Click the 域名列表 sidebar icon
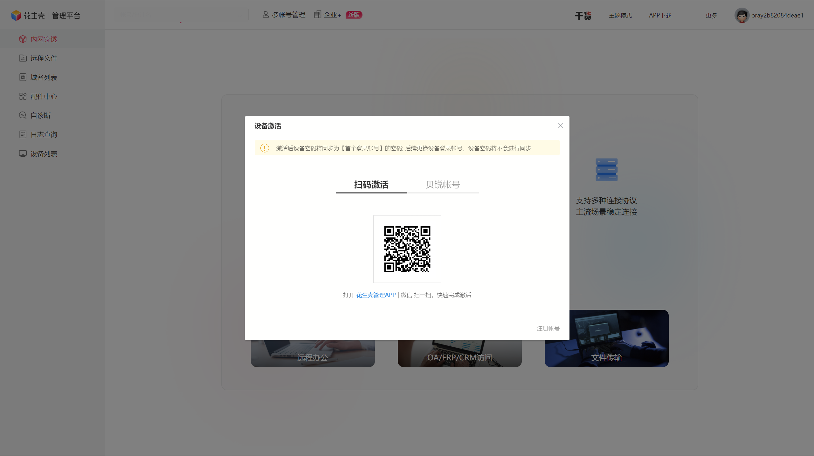 [x=23, y=77]
